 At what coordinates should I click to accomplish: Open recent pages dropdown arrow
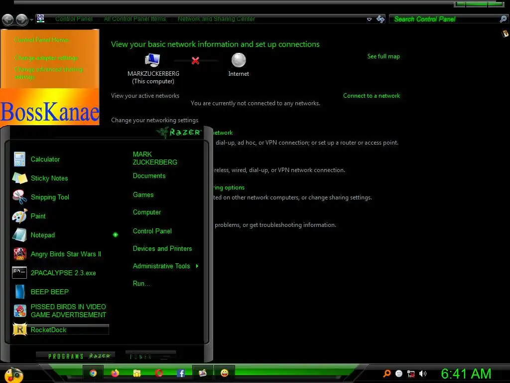[x=31, y=20]
